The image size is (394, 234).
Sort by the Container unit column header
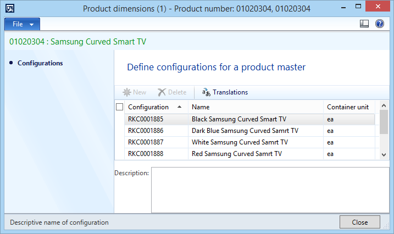[x=349, y=107]
